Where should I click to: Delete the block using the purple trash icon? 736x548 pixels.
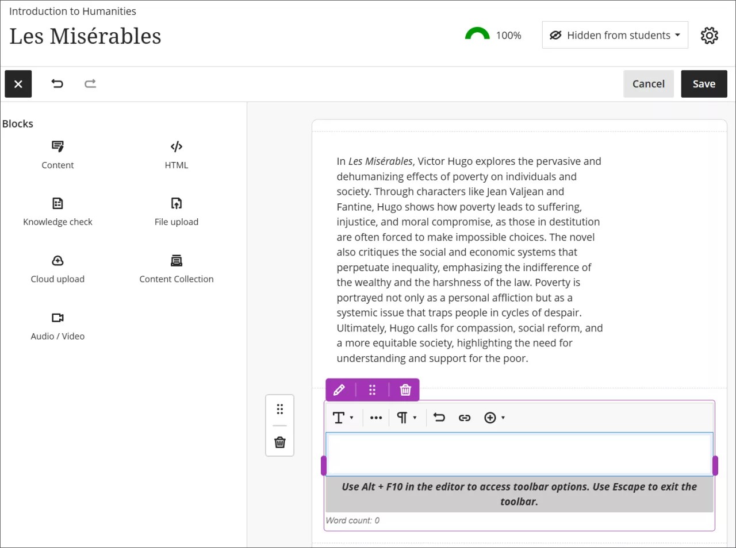[x=405, y=389]
